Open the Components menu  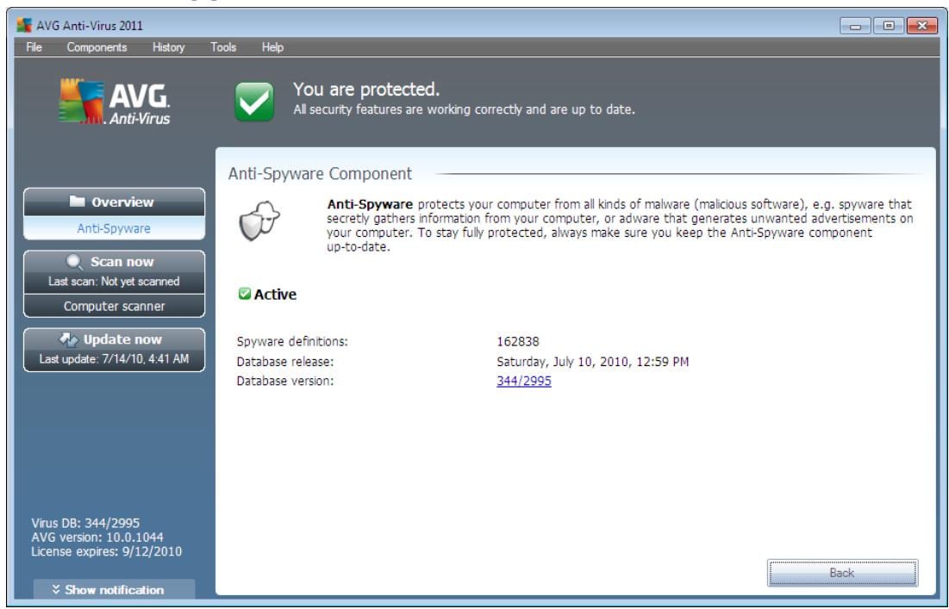click(97, 47)
